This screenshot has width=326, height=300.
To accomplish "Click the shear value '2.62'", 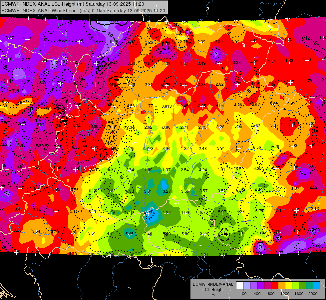I will click(x=149, y=127).
